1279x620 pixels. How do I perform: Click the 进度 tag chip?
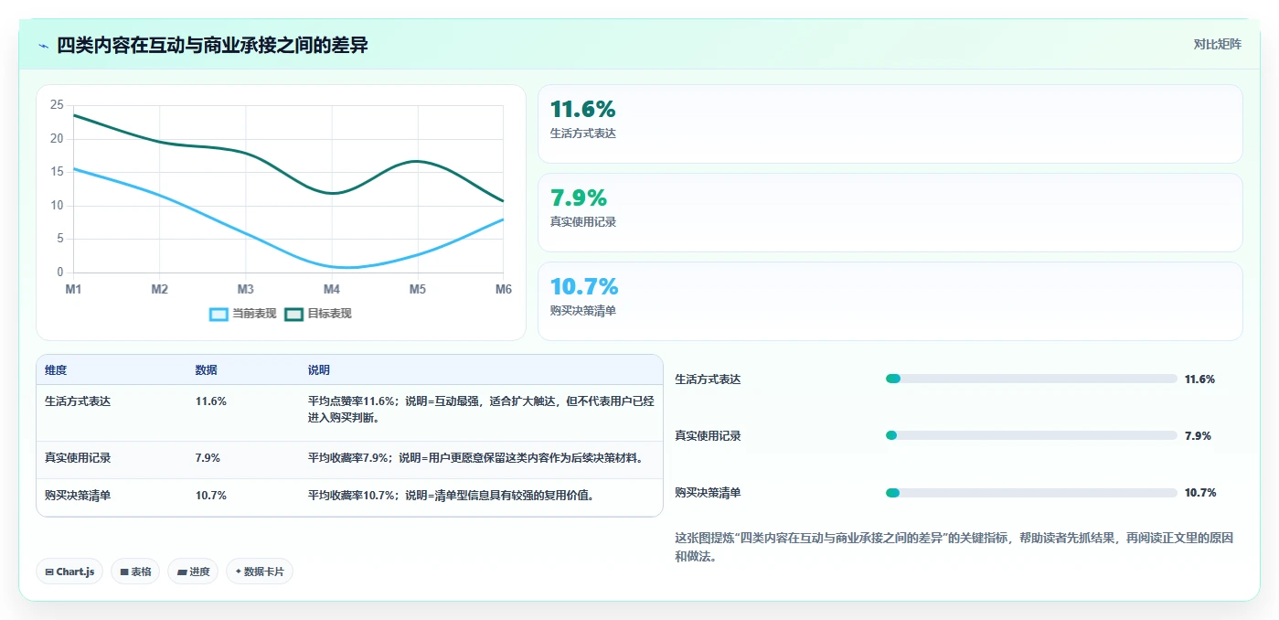click(193, 572)
